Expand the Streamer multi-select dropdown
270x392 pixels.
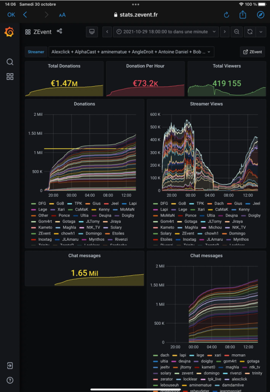tap(131, 52)
